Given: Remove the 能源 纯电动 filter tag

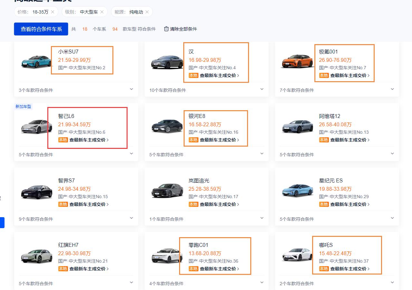Looking at the screenshot, I should pos(147,12).
